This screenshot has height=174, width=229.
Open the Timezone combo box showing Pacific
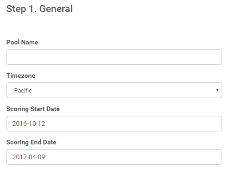[114, 90]
